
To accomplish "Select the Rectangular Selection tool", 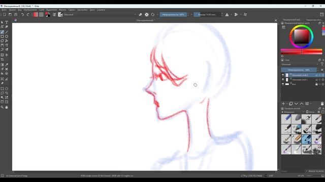I will point(2,89).
